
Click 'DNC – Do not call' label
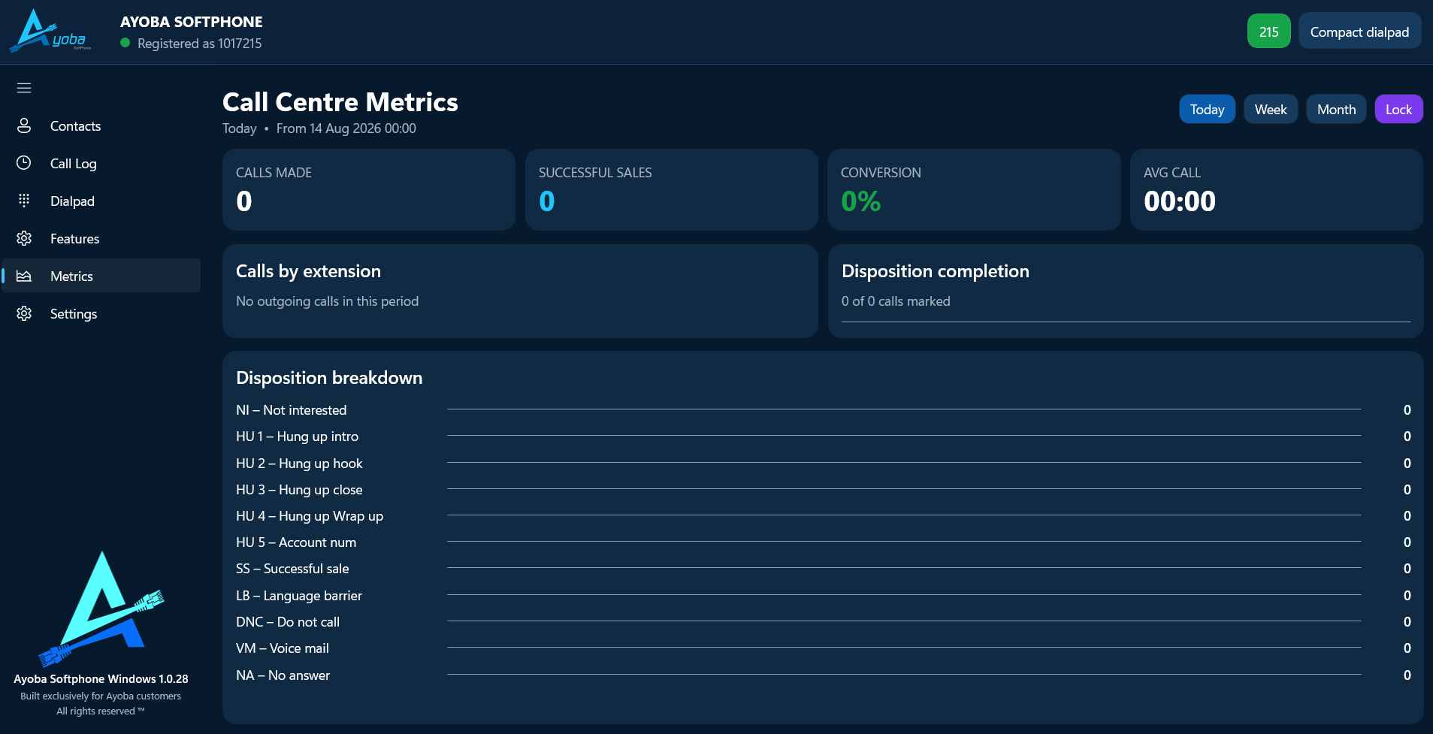tap(288, 622)
